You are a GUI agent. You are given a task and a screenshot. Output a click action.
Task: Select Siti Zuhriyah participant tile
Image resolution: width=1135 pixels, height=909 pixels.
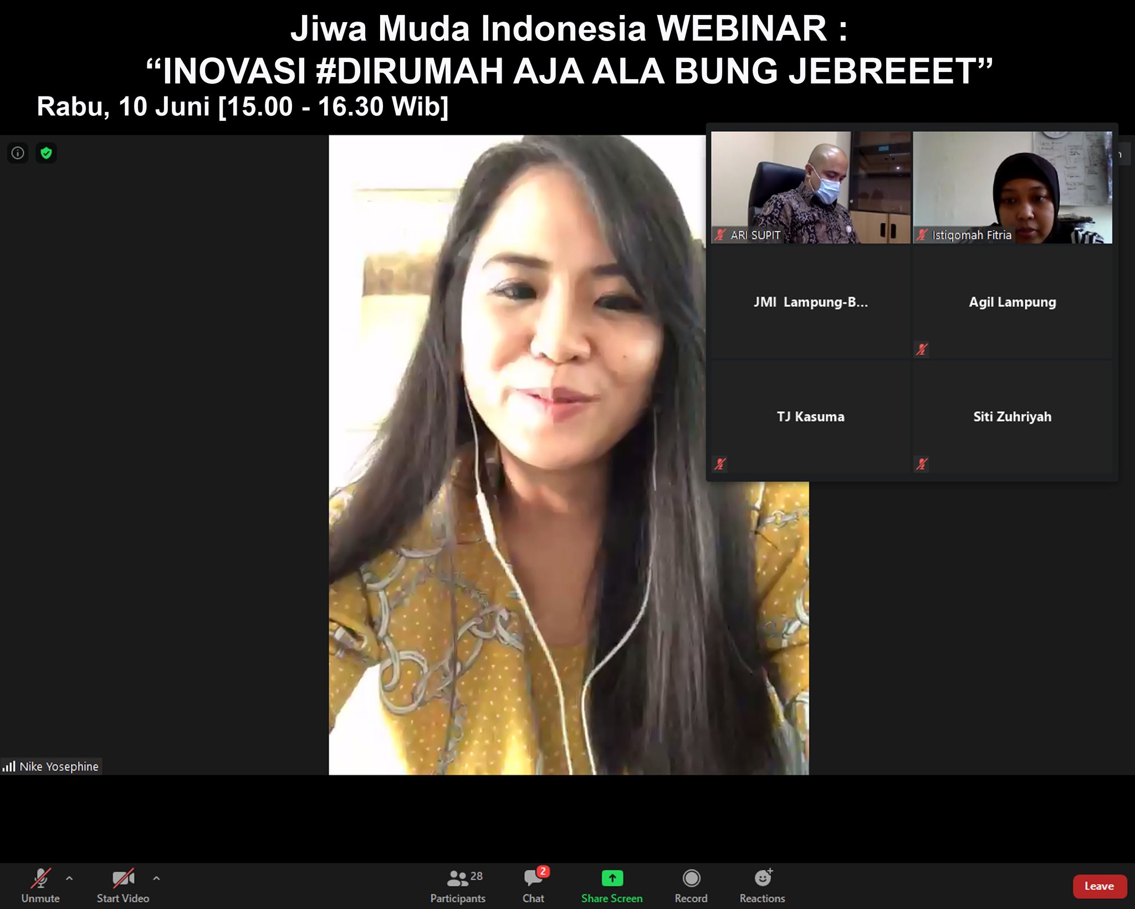1013,417
